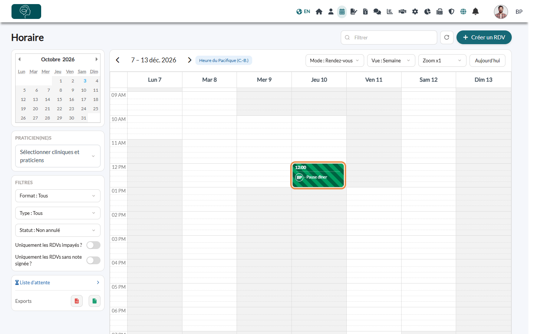Open the Mode: Rendez-vous dropdown
This screenshot has width=534, height=334.
click(x=335, y=60)
